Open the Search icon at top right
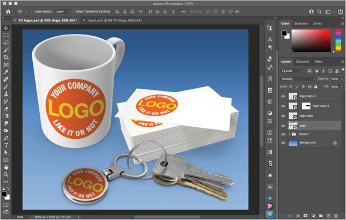 coord(319,12)
